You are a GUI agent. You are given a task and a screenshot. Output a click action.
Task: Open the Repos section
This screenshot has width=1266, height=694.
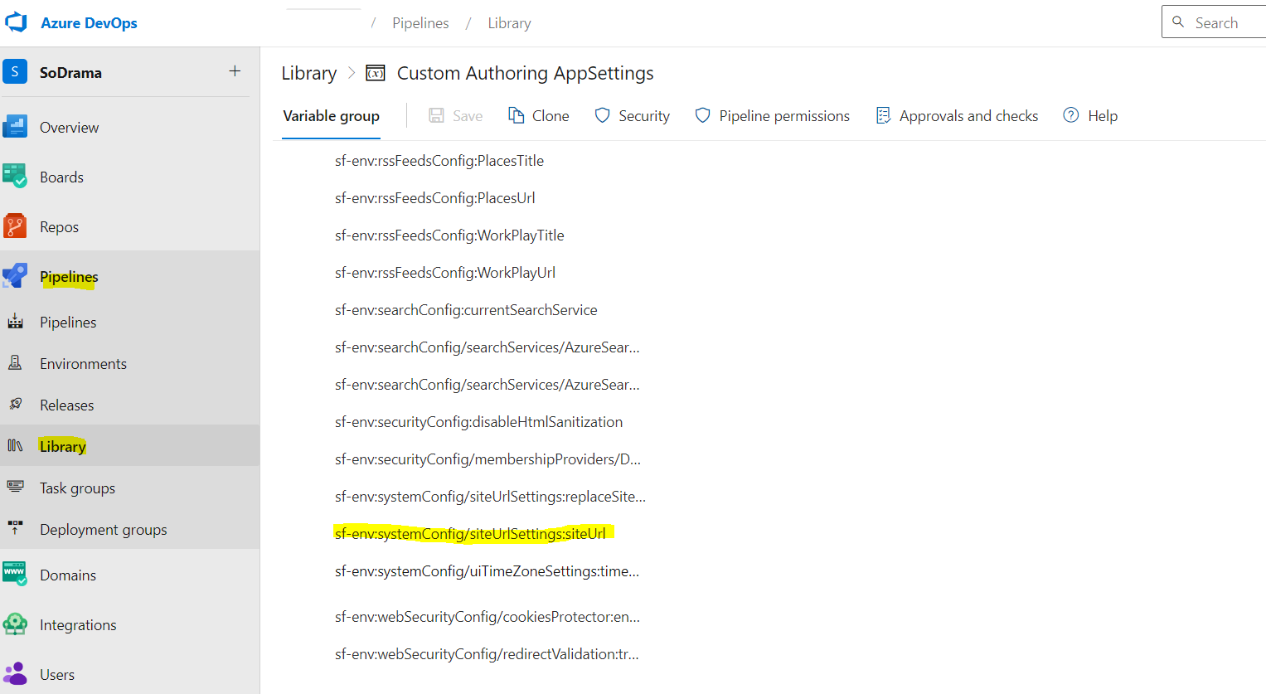59,227
